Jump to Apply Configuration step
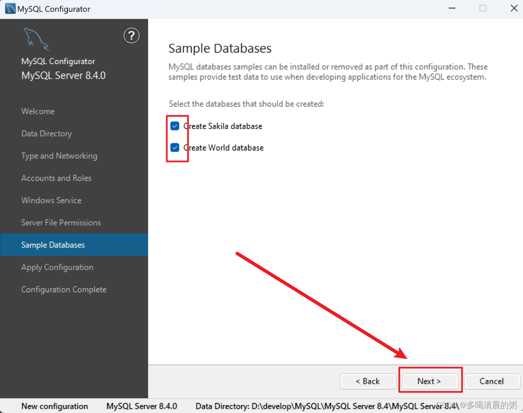Image resolution: width=523 pixels, height=413 pixels. 57,267
